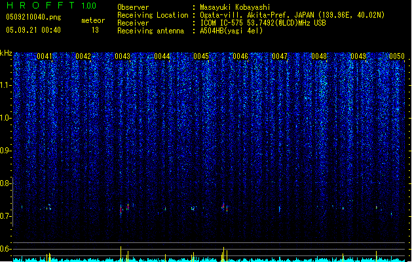The height and width of the screenshot is (262, 412).
Task: Select the file name 0509210040.png
Action: click(33, 18)
